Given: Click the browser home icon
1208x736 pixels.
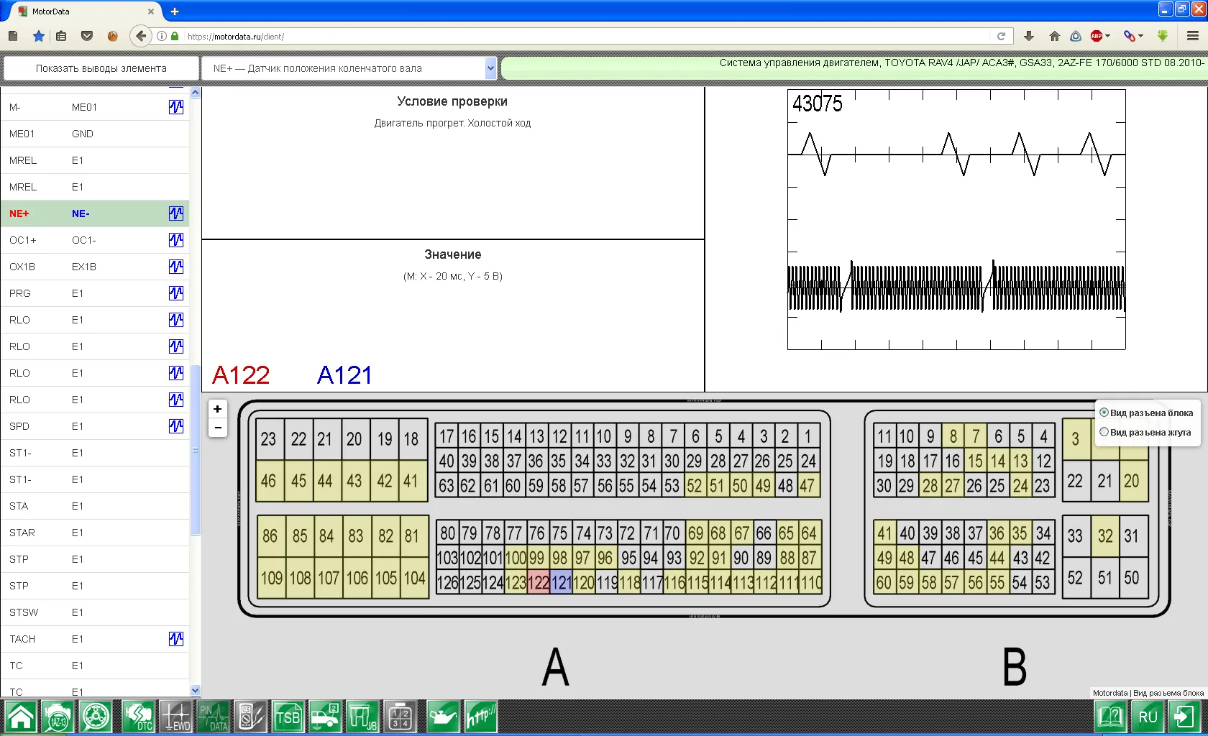Looking at the screenshot, I should (1055, 36).
